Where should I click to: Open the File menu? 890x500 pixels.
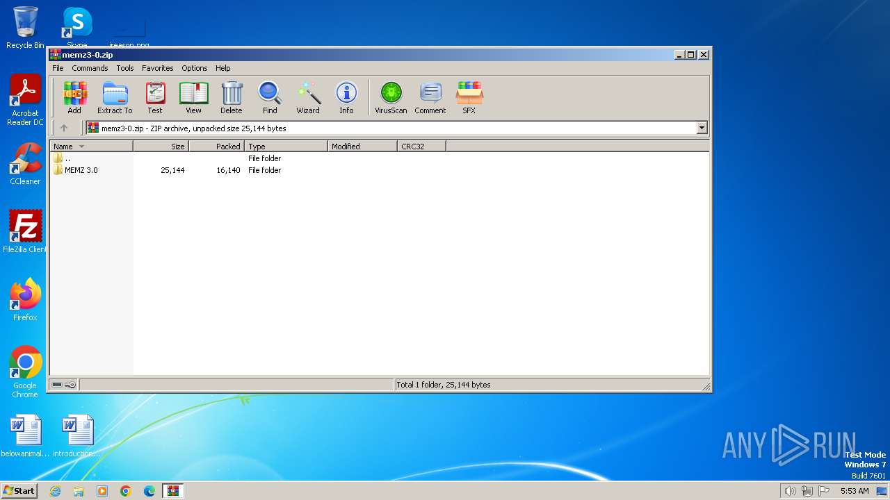click(58, 68)
